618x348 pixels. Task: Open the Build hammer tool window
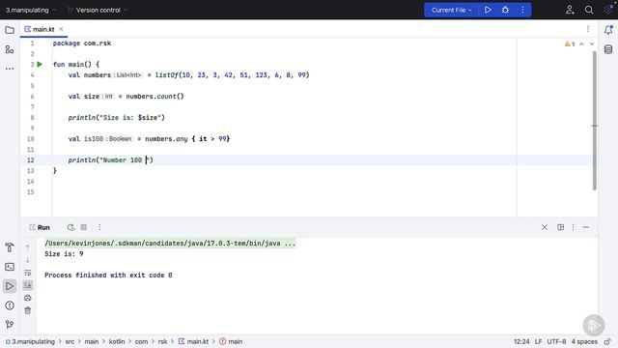[10, 247]
